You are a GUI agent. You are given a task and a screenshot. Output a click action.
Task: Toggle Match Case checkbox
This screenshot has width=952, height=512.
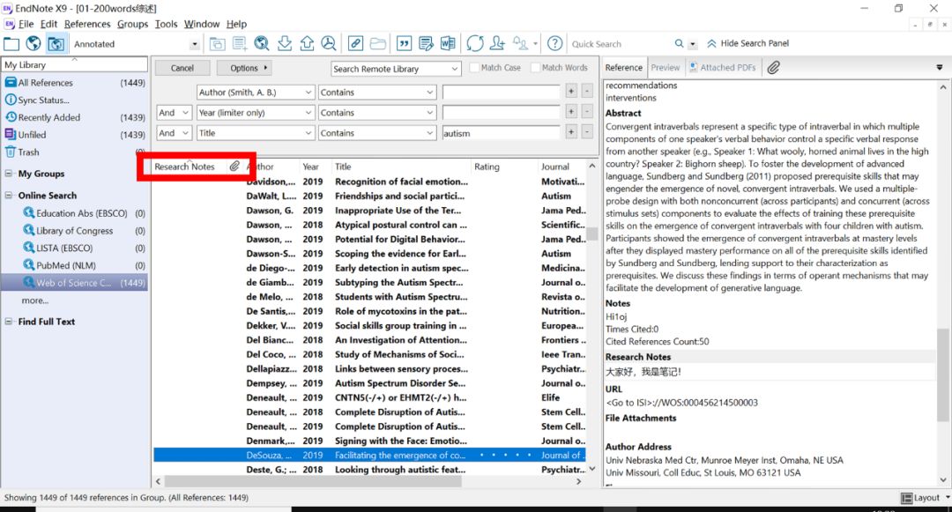pyautogui.click(x=475, y=67)
